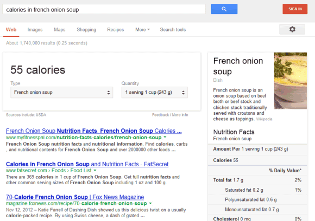
Task: Open Search tools options
Action: tap(173, 30)
